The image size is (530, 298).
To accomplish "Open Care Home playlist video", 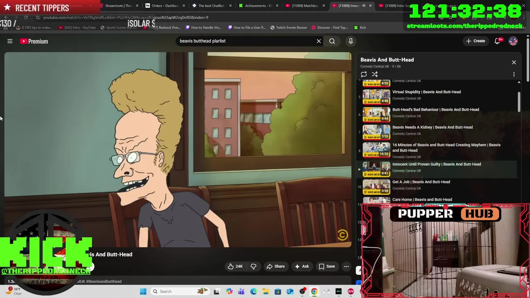I will pos(422,199).
